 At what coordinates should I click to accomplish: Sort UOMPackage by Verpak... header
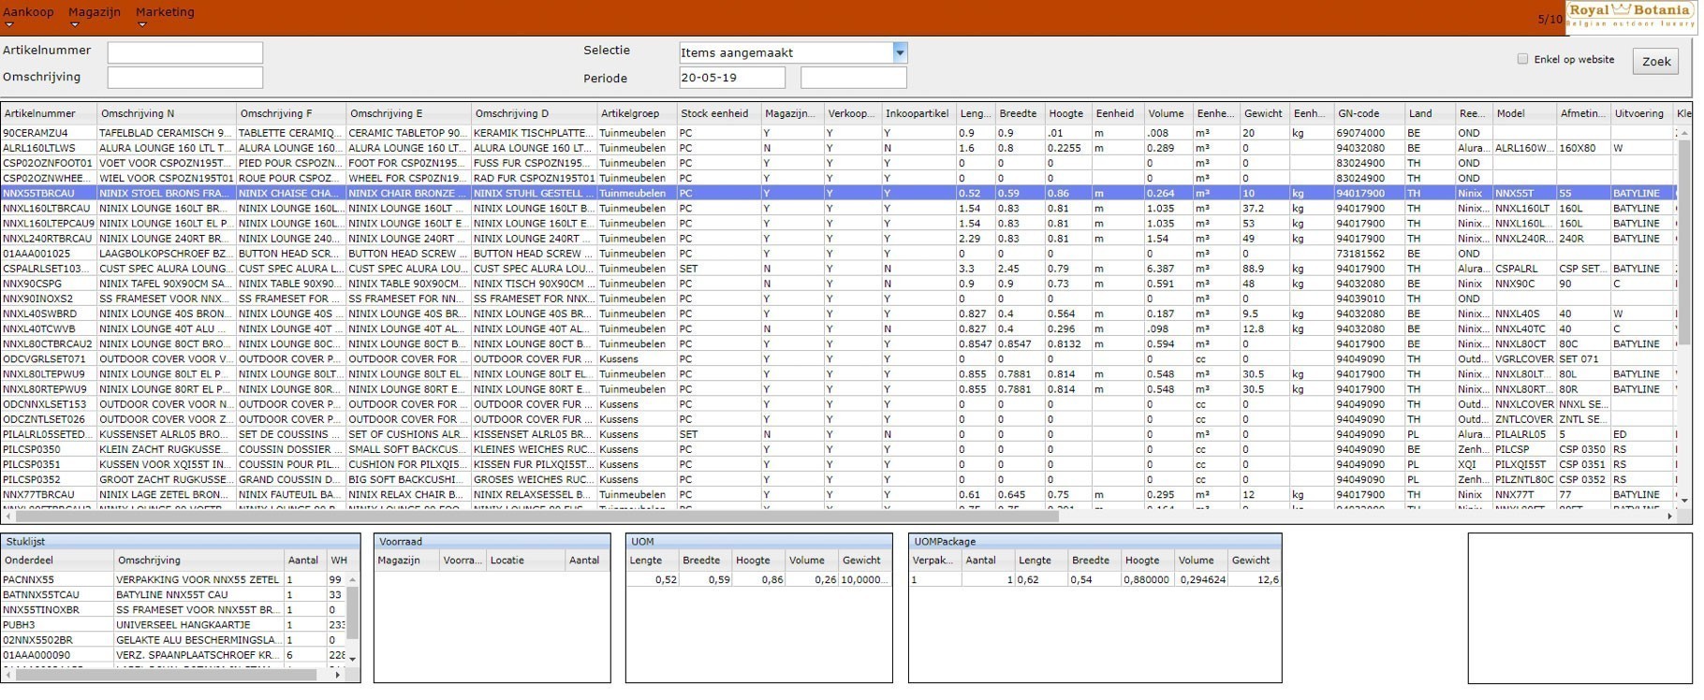[x=935, y=561]
